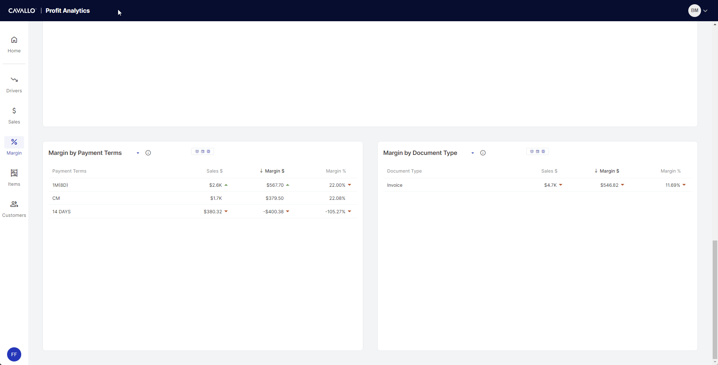718x365 pixels.
Task: Sort Document Type table by Margin $
Action: coord(609,171)
